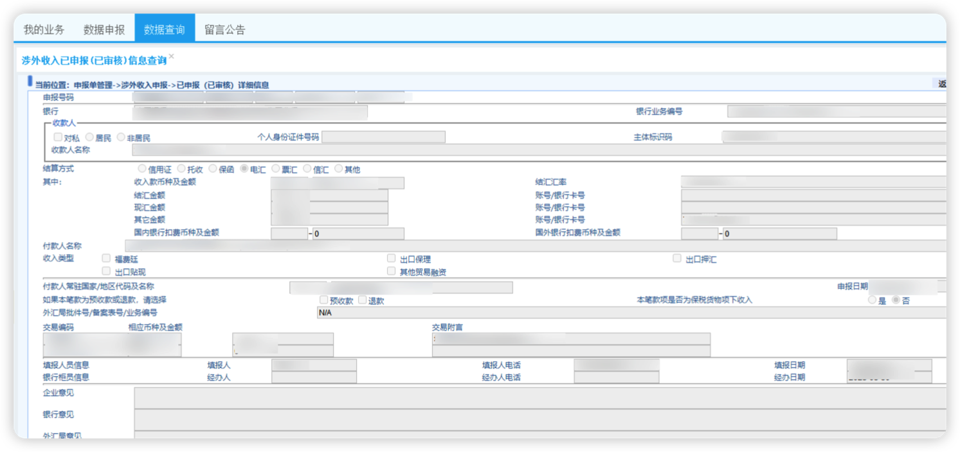Click the 付款人名称 field
The image size is (960, 452).
pyautogui.click(x=536, y=246)
